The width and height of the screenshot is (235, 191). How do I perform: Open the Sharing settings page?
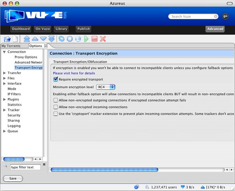(14, 121)
